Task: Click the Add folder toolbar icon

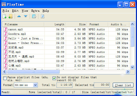Action: [11, 16]
